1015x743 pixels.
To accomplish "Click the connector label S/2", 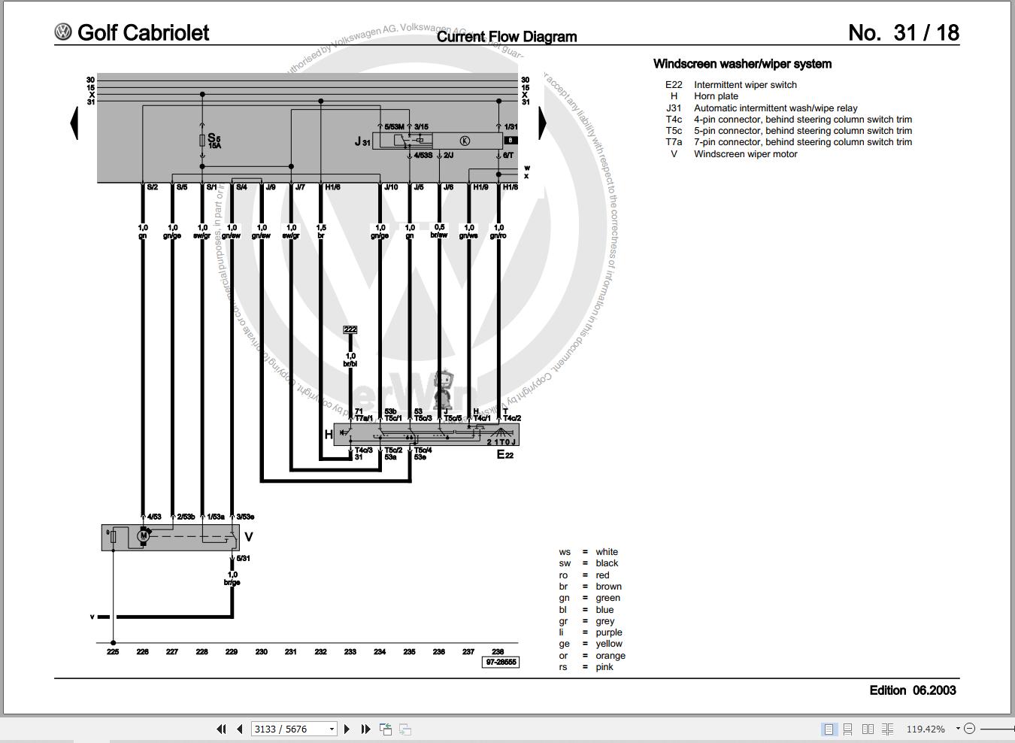I will [152, 187].
